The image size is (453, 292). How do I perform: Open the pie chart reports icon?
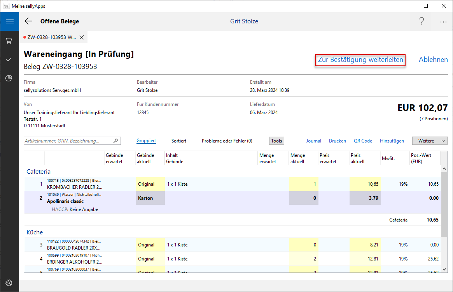pos(9,78)
